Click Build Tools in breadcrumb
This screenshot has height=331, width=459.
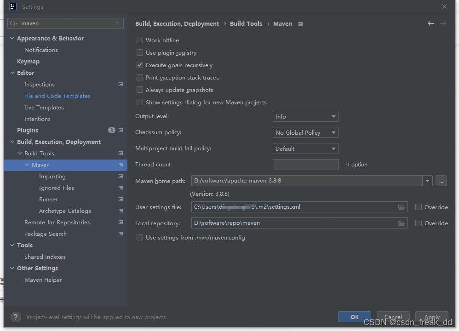click(246, 24)
